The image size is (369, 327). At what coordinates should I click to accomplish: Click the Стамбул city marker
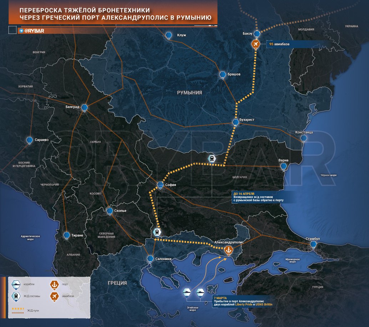click(x=313, y=244)
